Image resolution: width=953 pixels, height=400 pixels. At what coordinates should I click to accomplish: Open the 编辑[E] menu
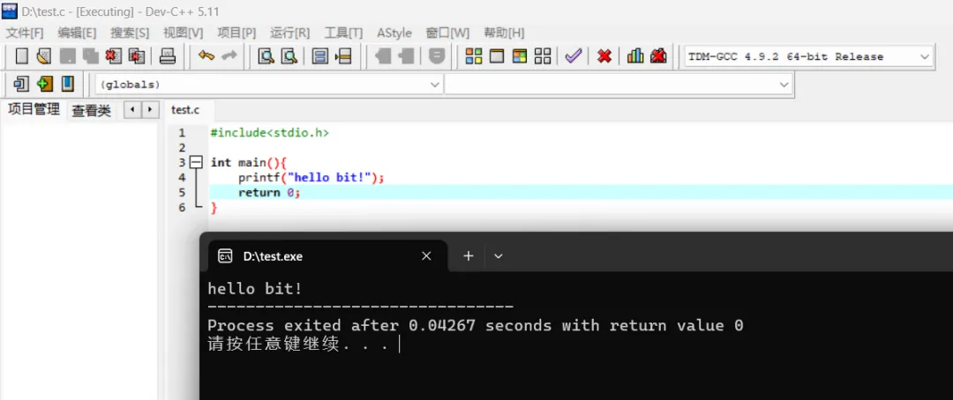click(77, 33)
